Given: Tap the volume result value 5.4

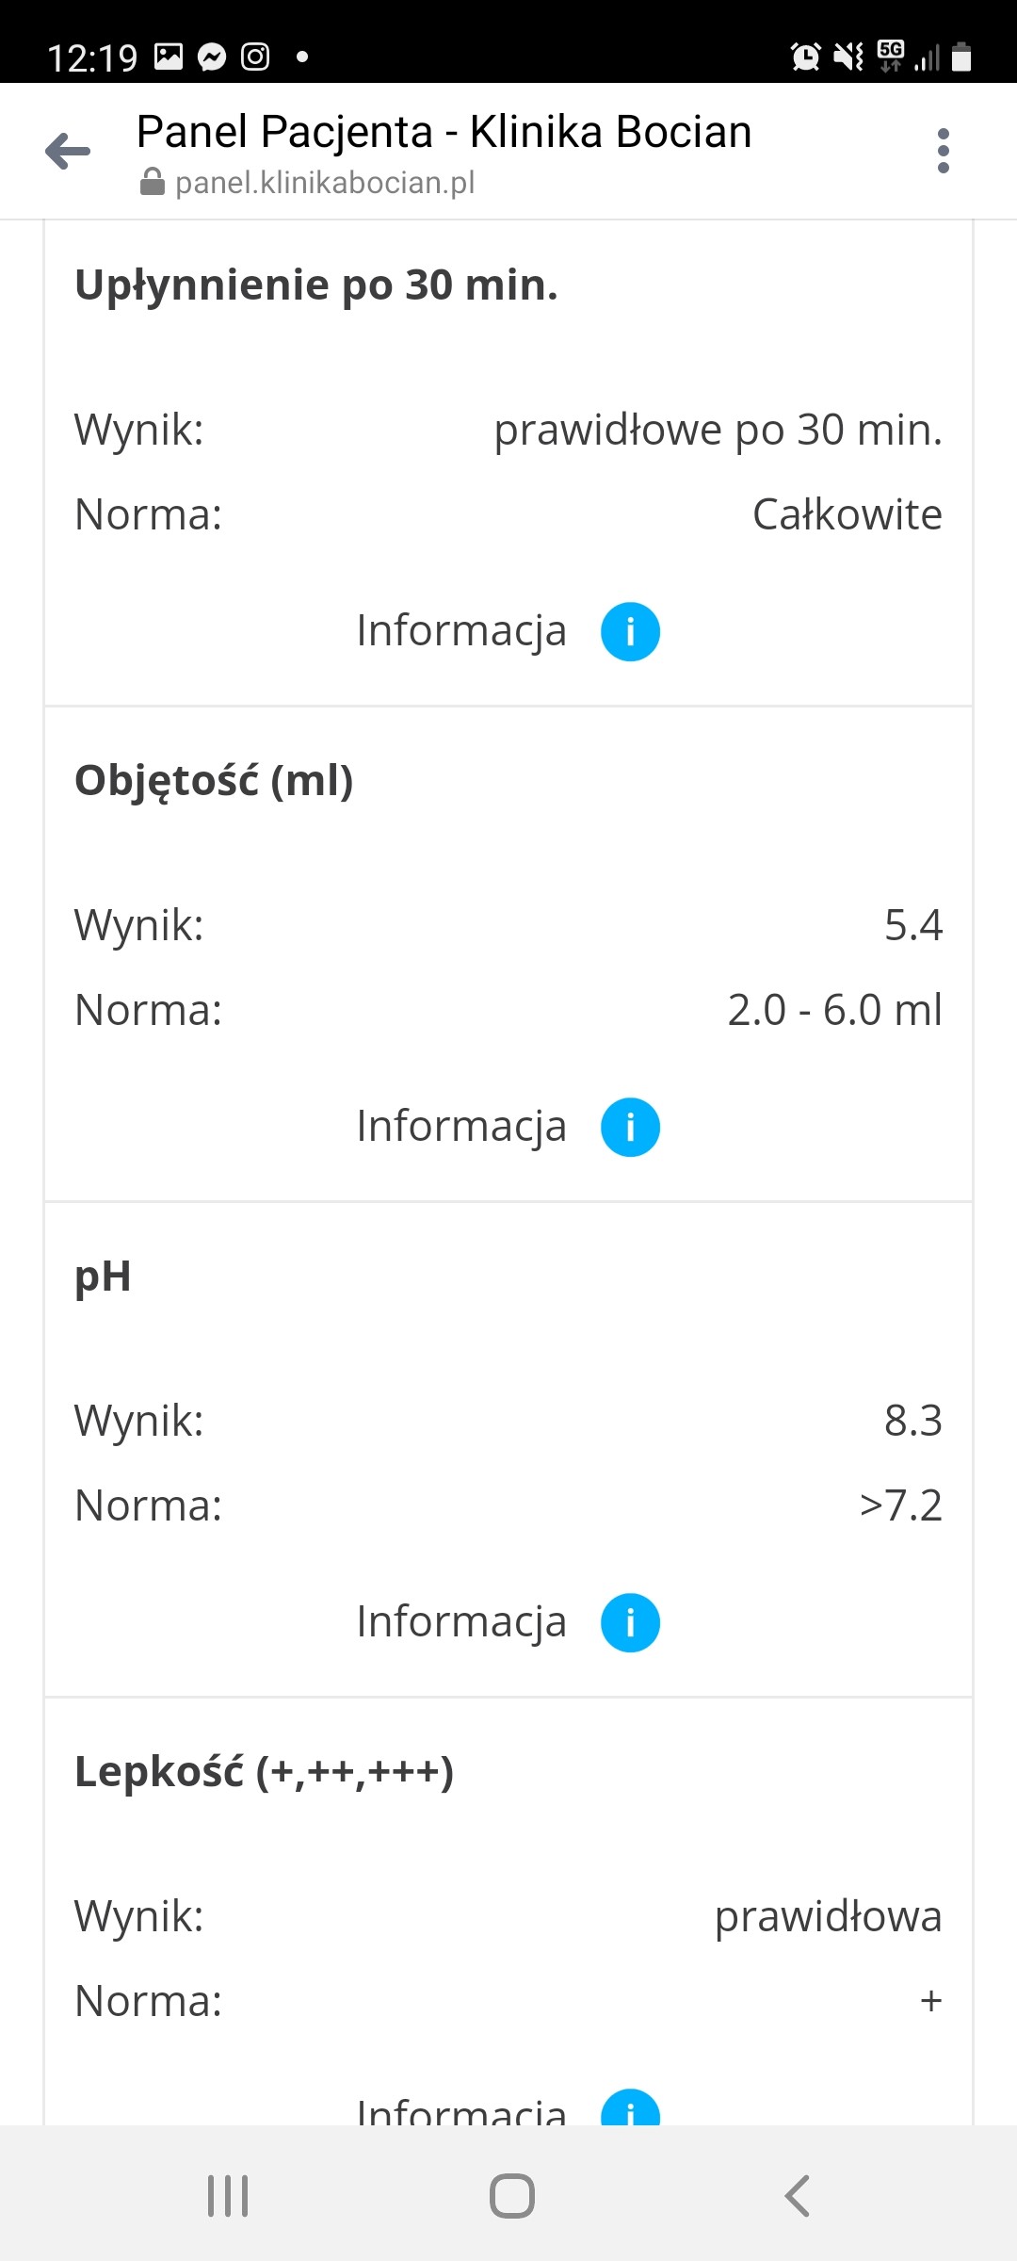Looking at the screenshot, I should (x=912, y=925).
